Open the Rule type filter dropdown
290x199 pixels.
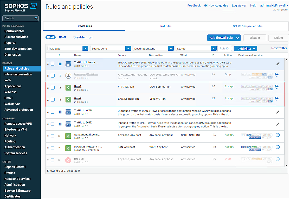coord(85,48)
